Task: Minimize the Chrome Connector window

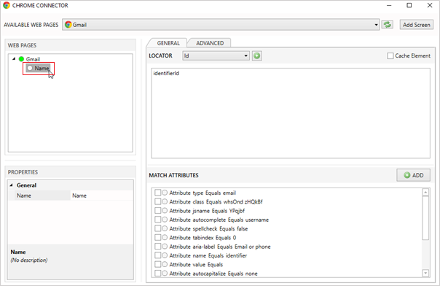Action: click(x=389, y=5)
